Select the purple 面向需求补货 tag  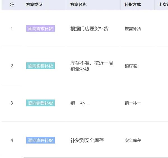(40, 29)
